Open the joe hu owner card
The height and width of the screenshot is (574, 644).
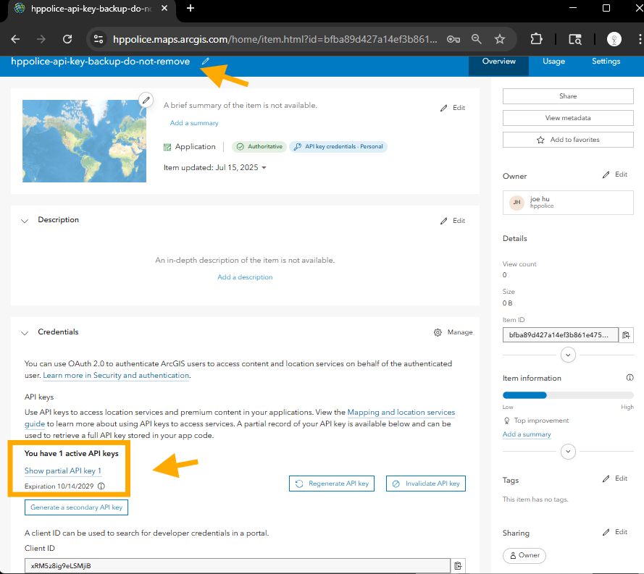568,202
